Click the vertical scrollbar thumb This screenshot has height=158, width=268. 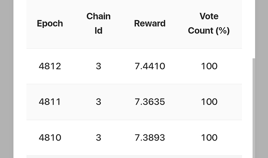click(254, 108)
